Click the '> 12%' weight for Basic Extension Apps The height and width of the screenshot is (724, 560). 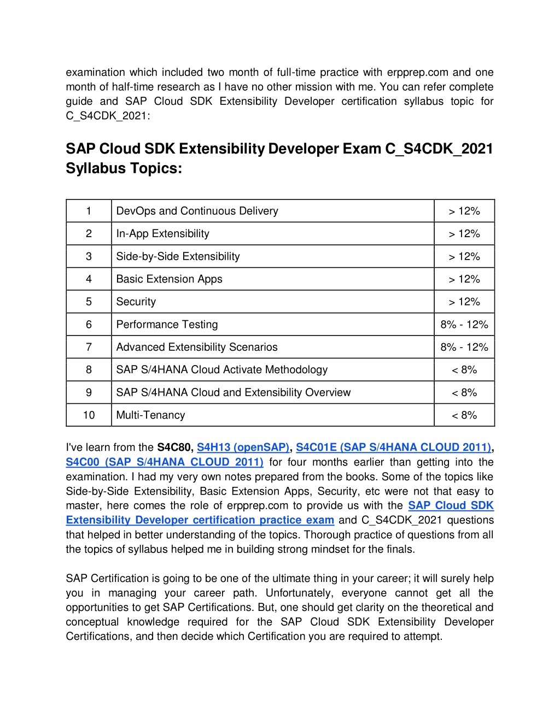point(464,279)
